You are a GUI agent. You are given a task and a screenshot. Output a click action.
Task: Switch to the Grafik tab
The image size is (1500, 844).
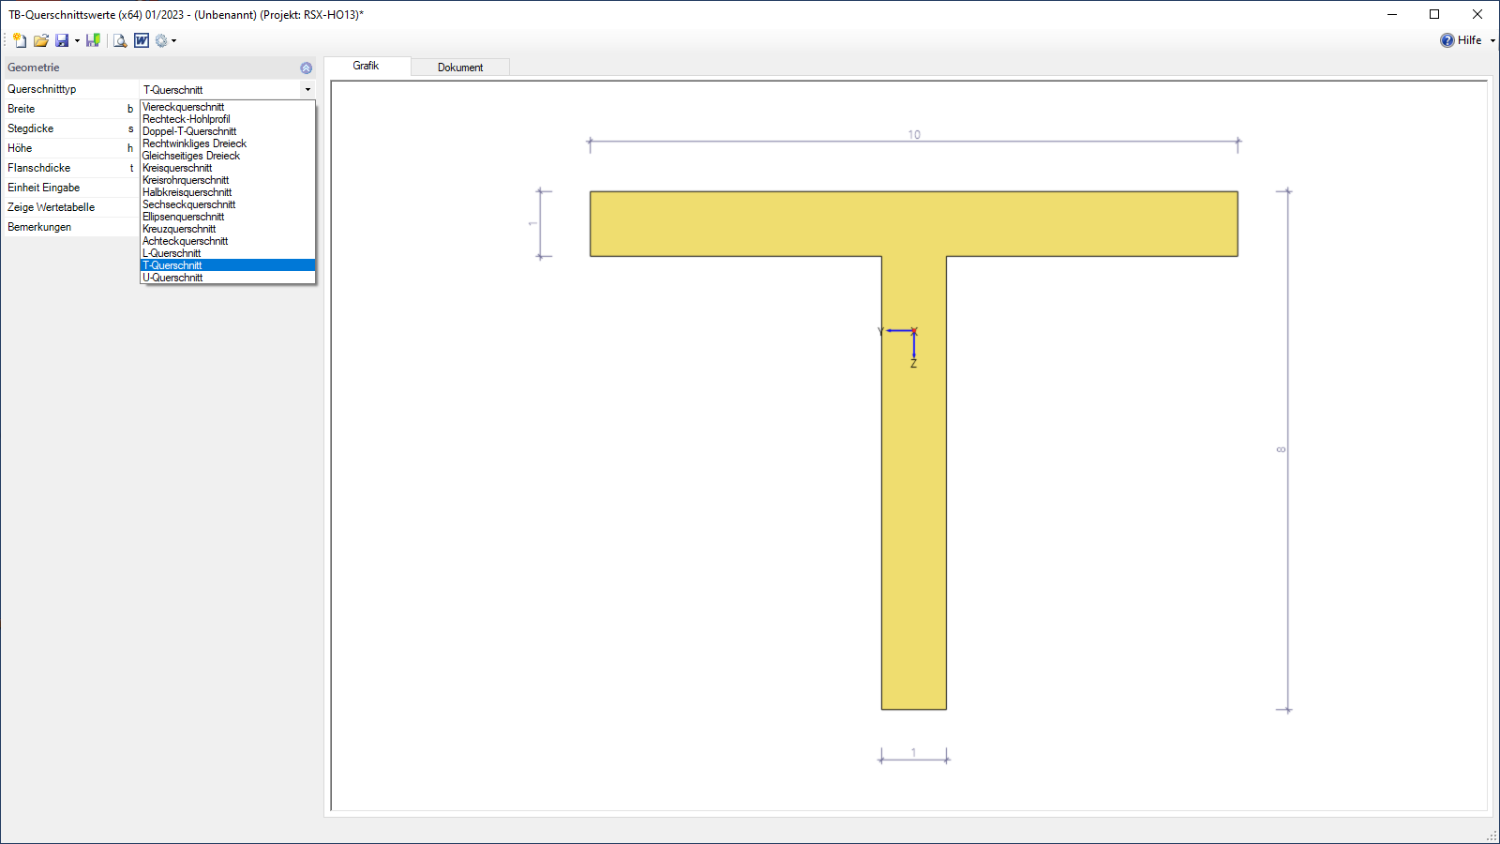tap(367, 66)
